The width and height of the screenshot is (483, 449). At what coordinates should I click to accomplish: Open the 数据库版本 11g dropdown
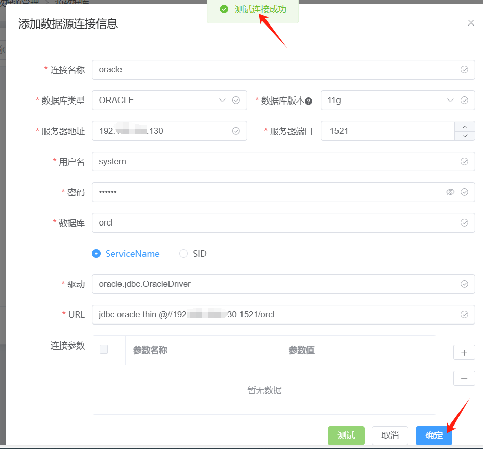398,101
